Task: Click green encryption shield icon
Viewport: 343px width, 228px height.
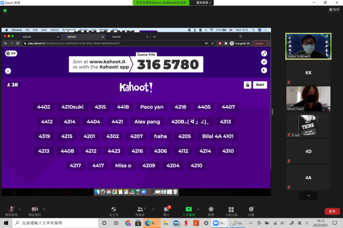Action: coord(5,11)
